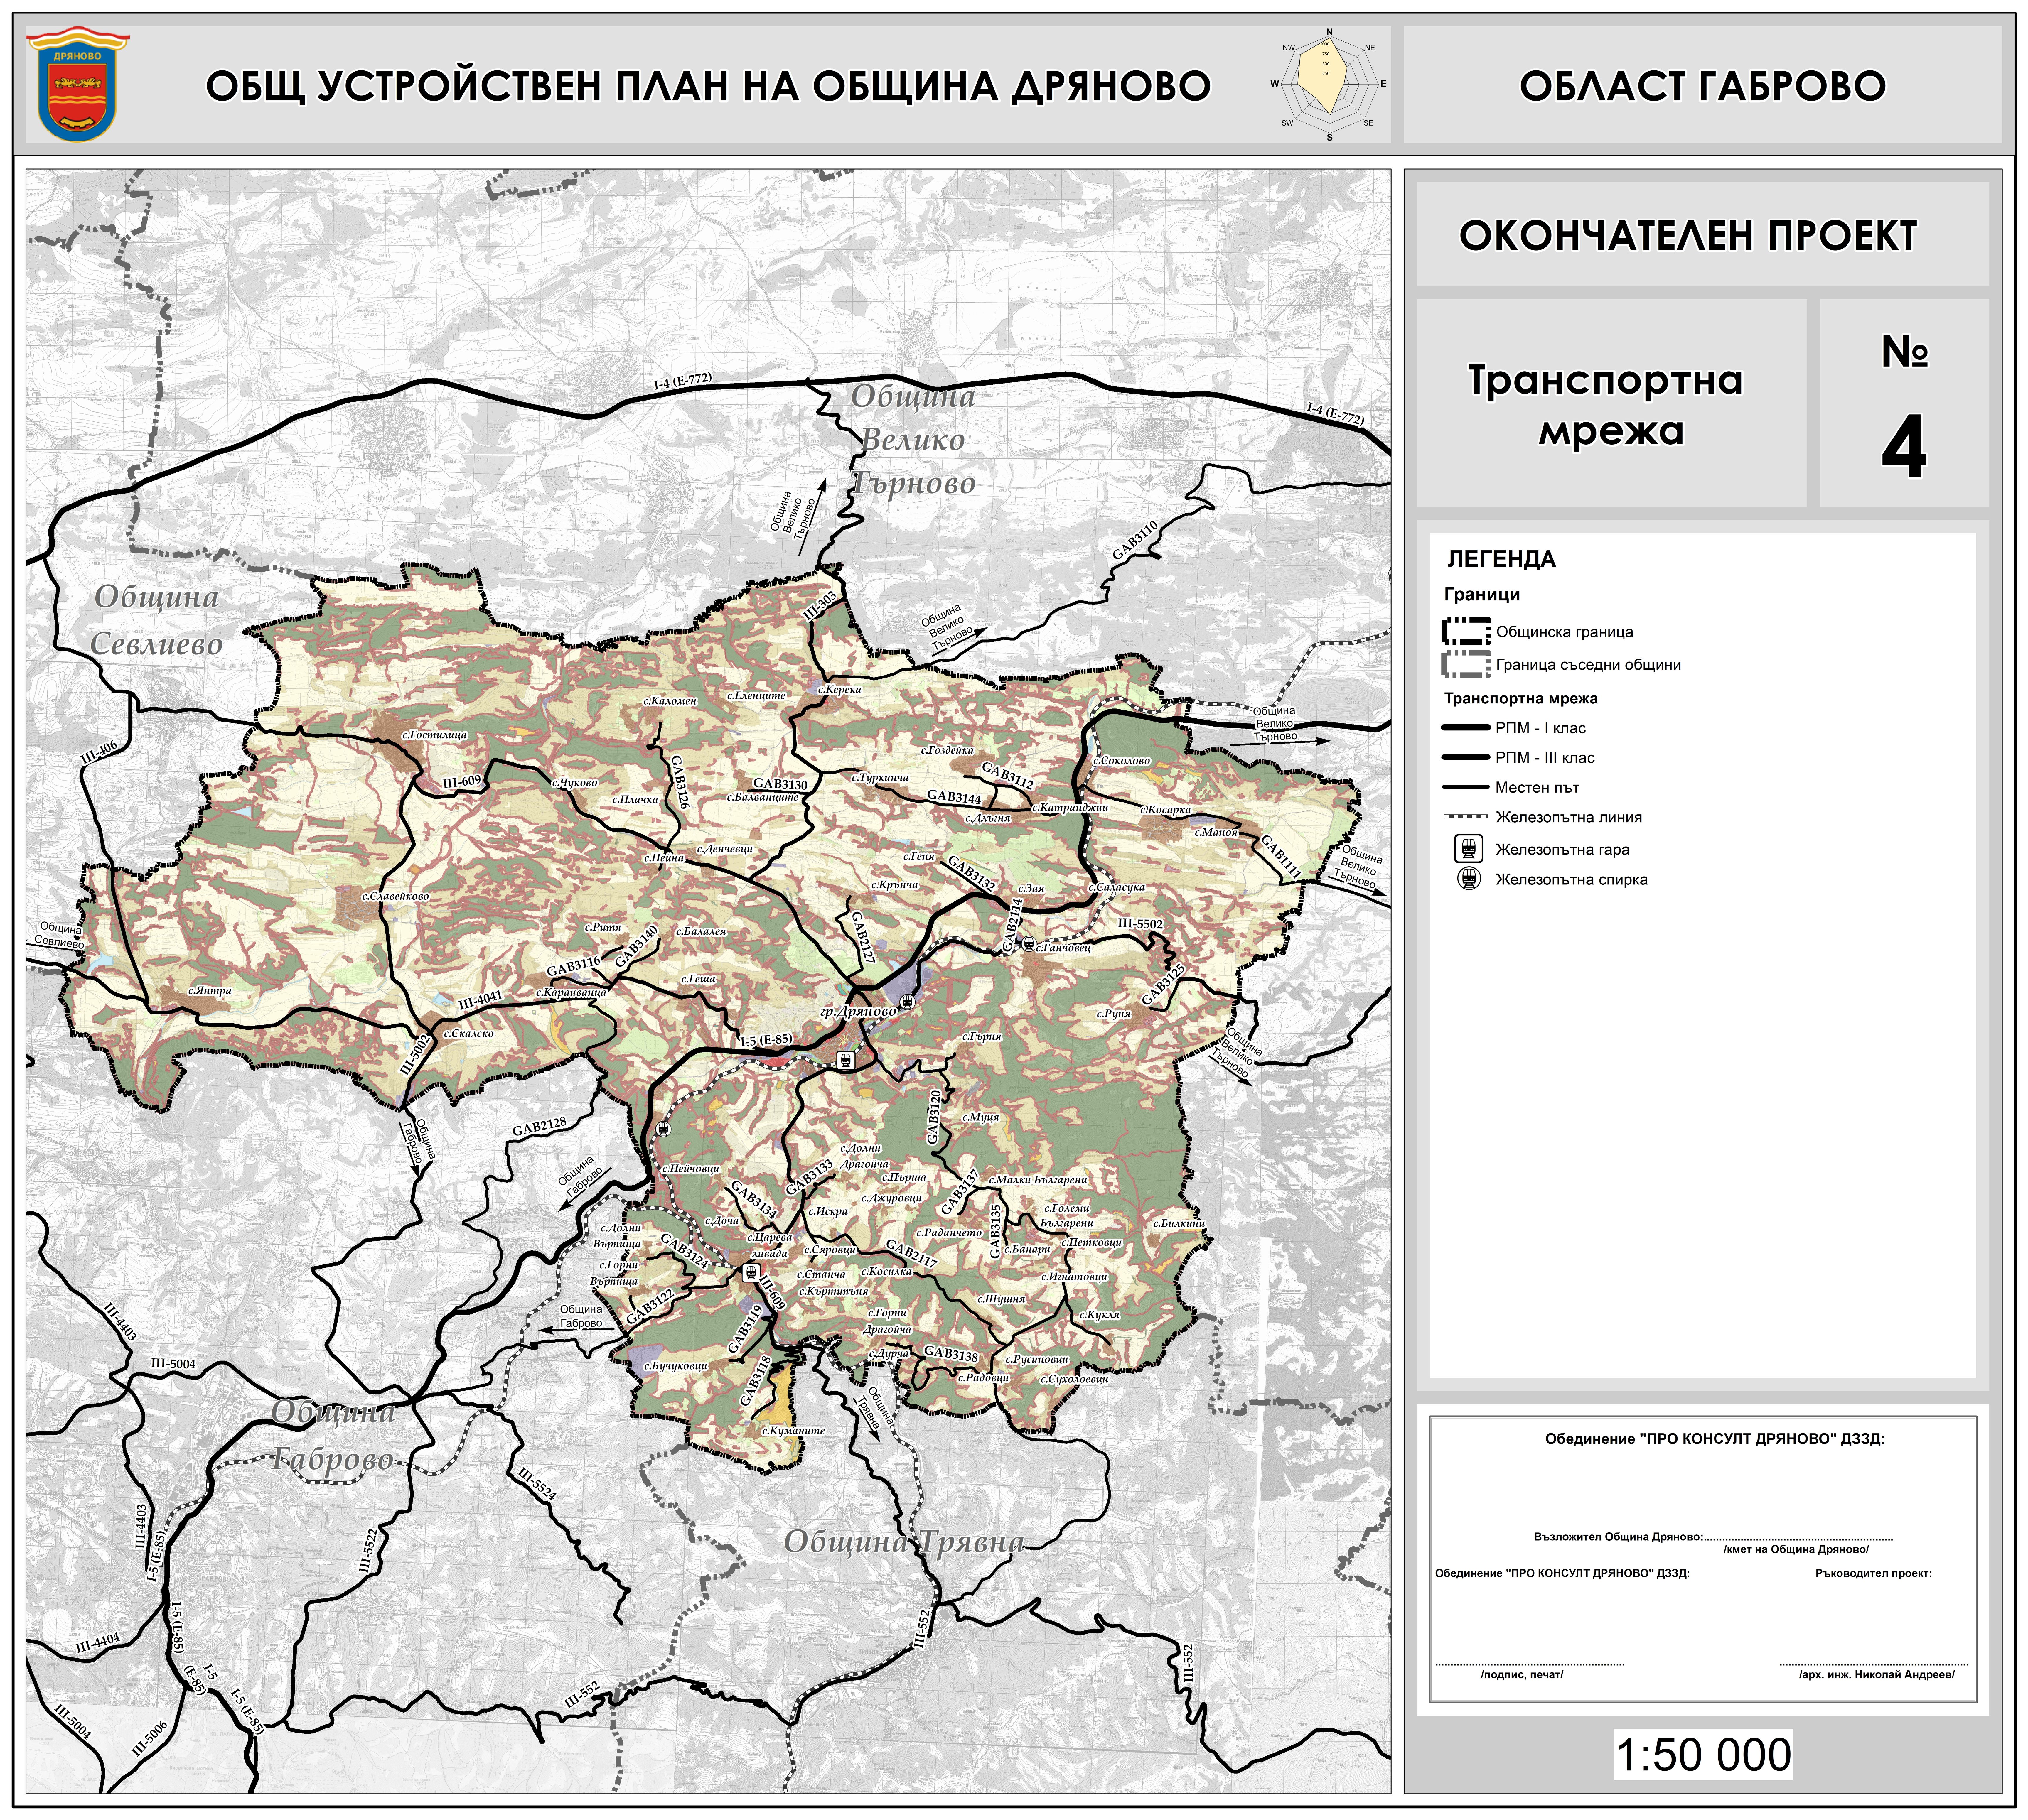This screenshot has width=2028, height=1820.
Task: Click the neighboring municipalities boundary symbol in legend
Action: click(1466, 664)
